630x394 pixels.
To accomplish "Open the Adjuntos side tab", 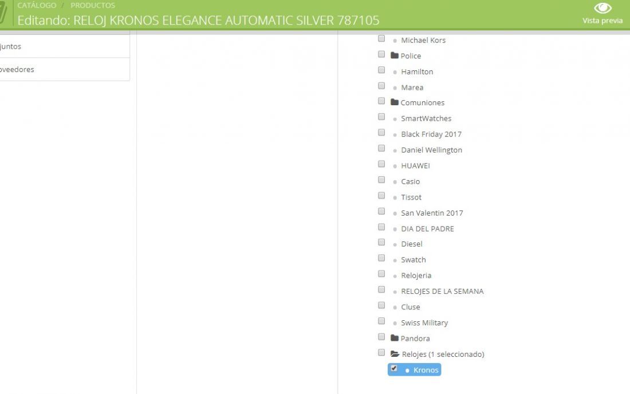I will coord(65,46).
